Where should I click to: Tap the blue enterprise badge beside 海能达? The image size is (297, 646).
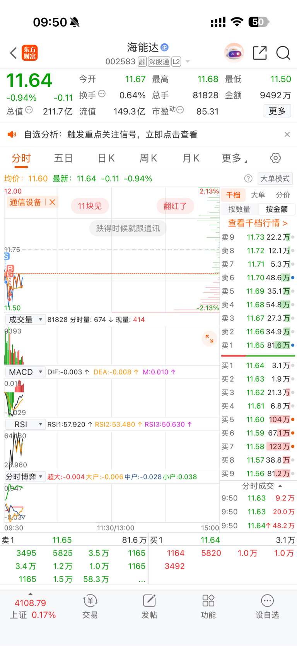tap(165, 47)
